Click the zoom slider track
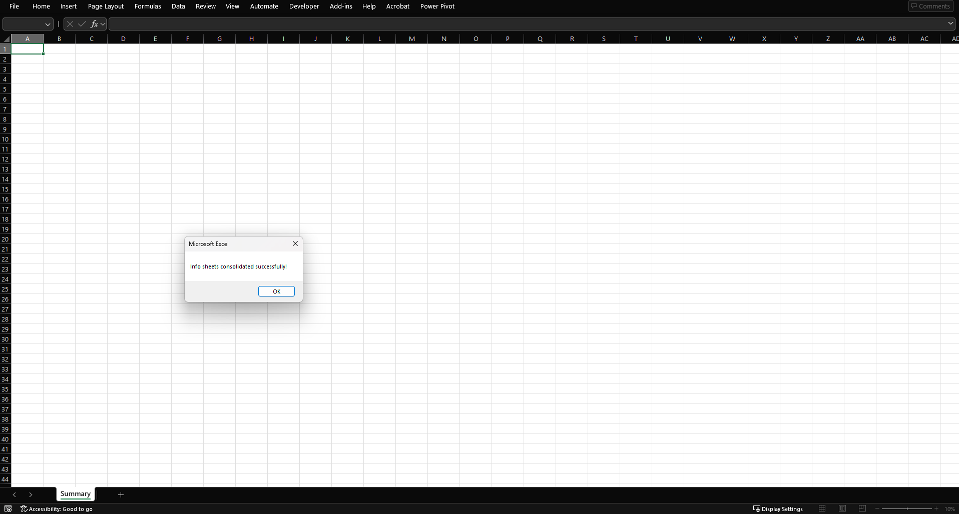Image resolution: width=959 pixels, height=514 pixels. click(907, 508)
